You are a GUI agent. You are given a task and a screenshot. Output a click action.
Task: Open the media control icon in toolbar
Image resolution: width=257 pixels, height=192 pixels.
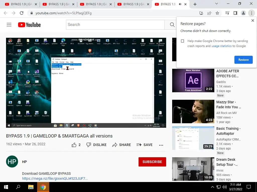227,13
